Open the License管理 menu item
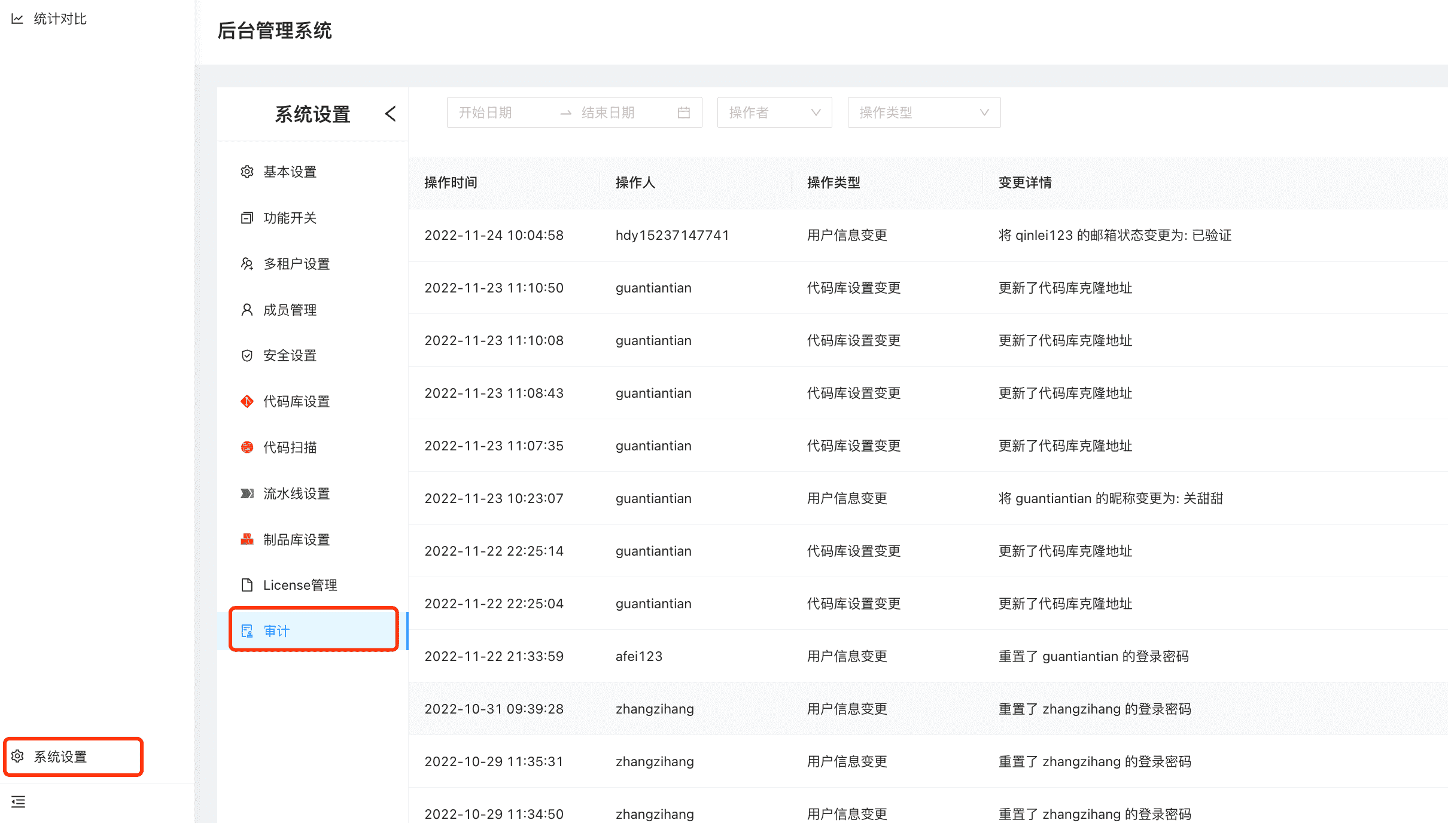Screen dimensions: 1448x823 click(300, 585)
